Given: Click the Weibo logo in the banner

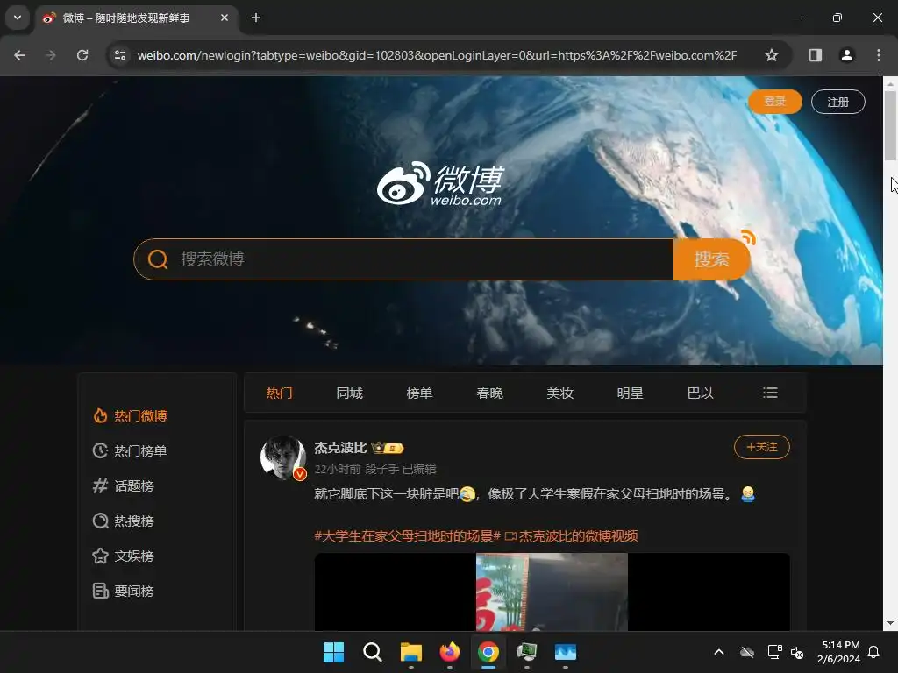Looking at the screenshot, I should (x=440, y=184).
